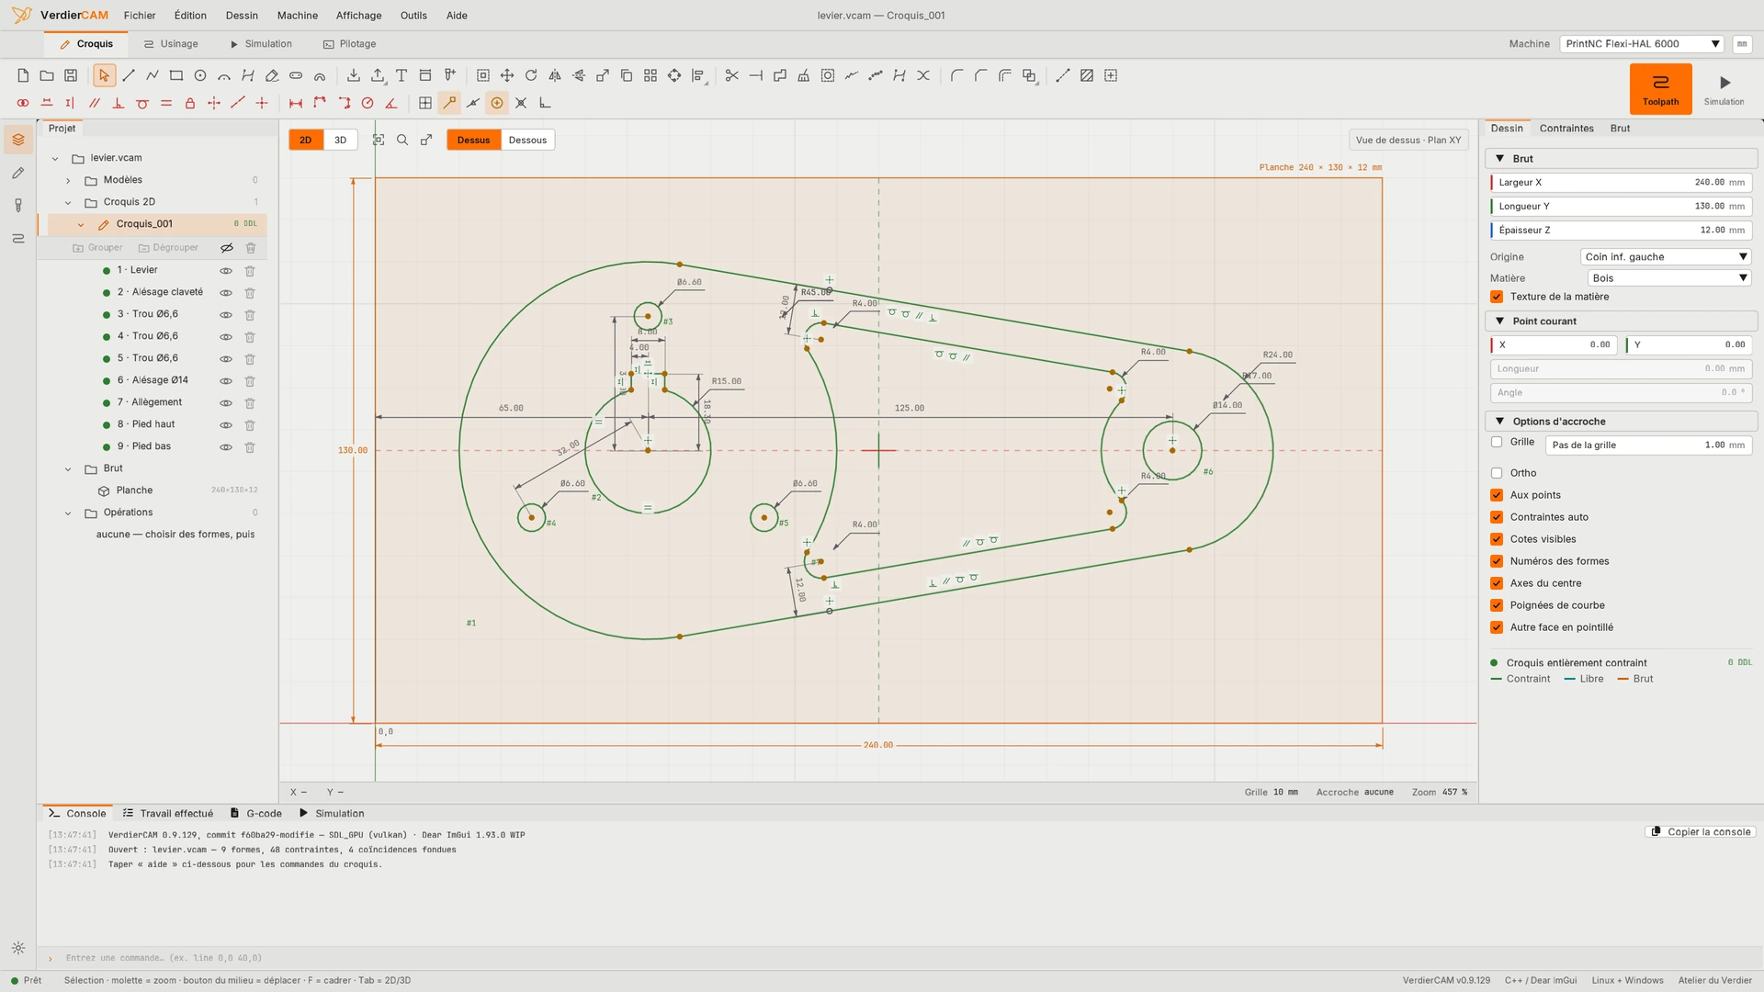Click the Equal constraint icon
Image resolution: width=1764 pixels, height=992 pixels.
pyautogui.click(x=166, y=103)
